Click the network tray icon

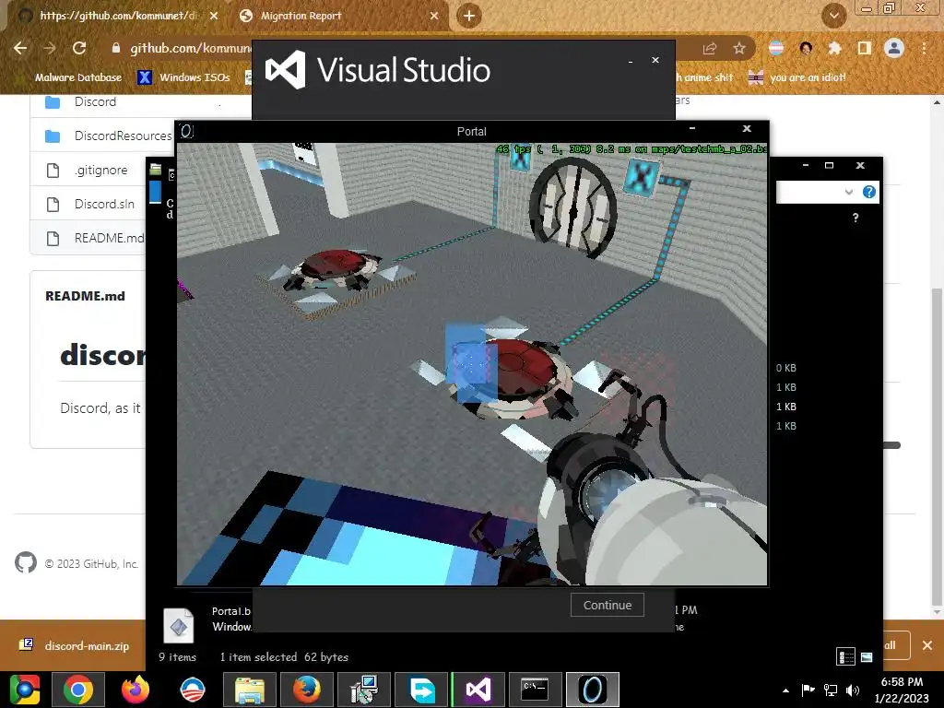831,690
